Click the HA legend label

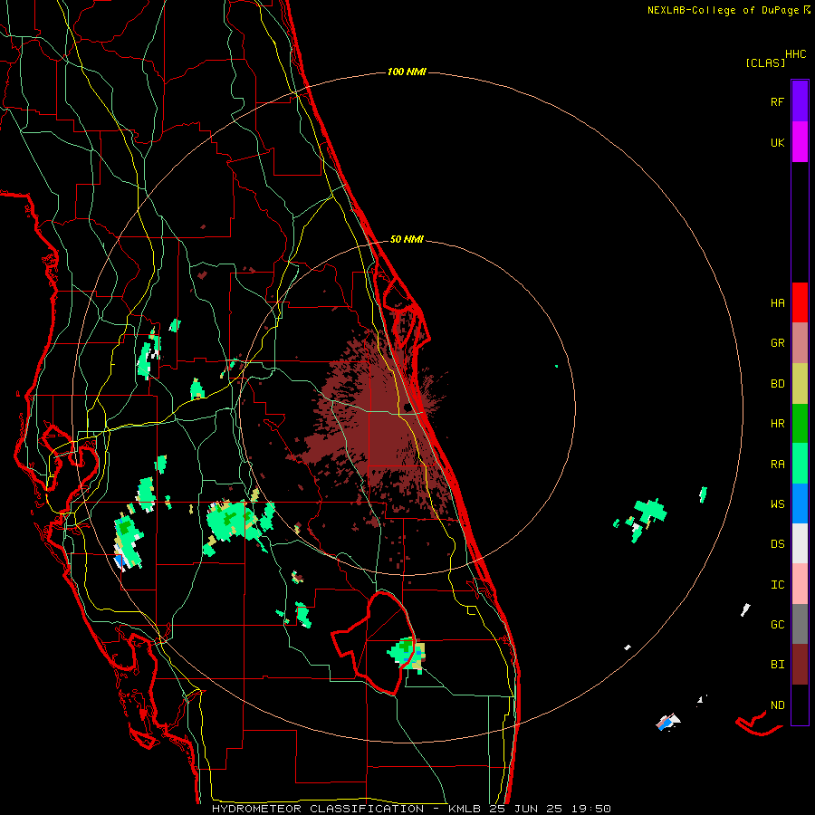(777, 302)
